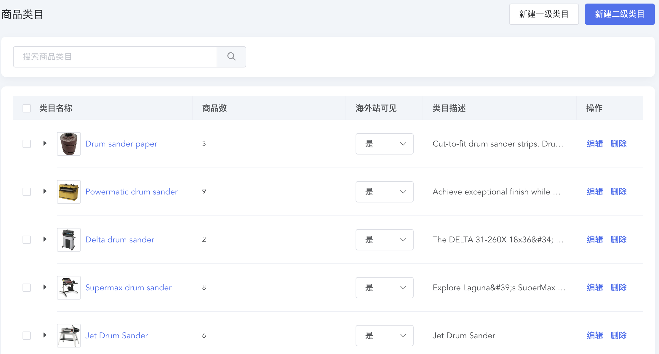
Task: Click the 新建一级类目 button
Action: click(544, 14)
